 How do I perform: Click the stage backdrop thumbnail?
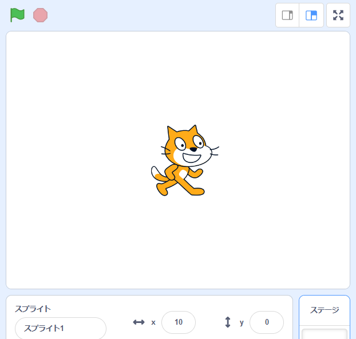point(325,334)
